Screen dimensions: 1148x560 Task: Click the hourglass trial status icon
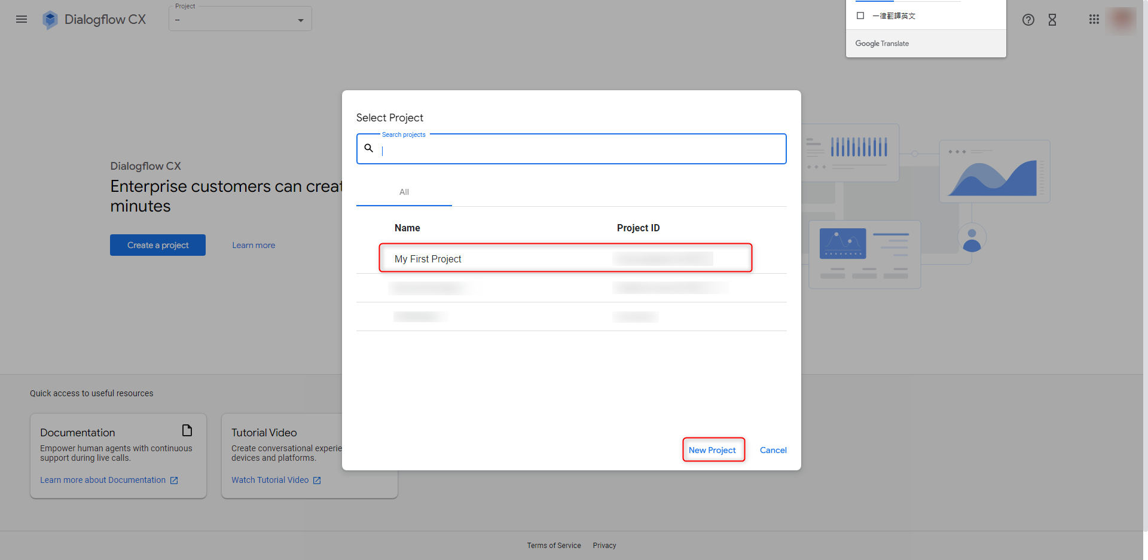1052,20
